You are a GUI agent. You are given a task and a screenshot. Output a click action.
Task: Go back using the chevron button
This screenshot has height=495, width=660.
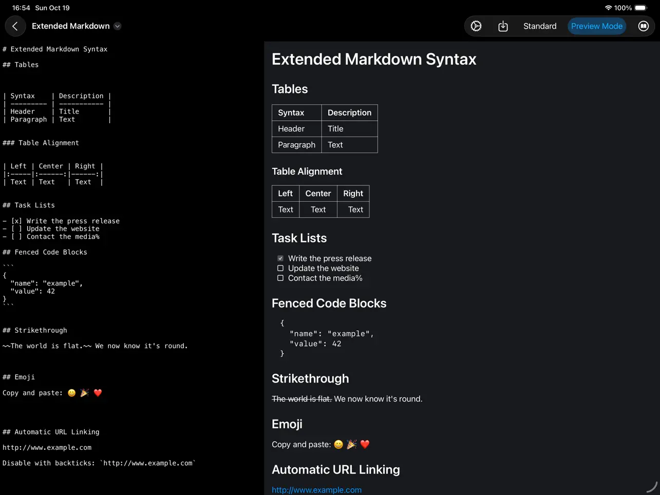click(x=15, y=26)
